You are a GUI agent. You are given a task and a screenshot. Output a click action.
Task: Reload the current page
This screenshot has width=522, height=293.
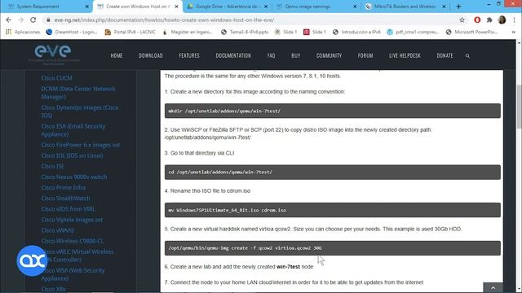pos(33,20)
